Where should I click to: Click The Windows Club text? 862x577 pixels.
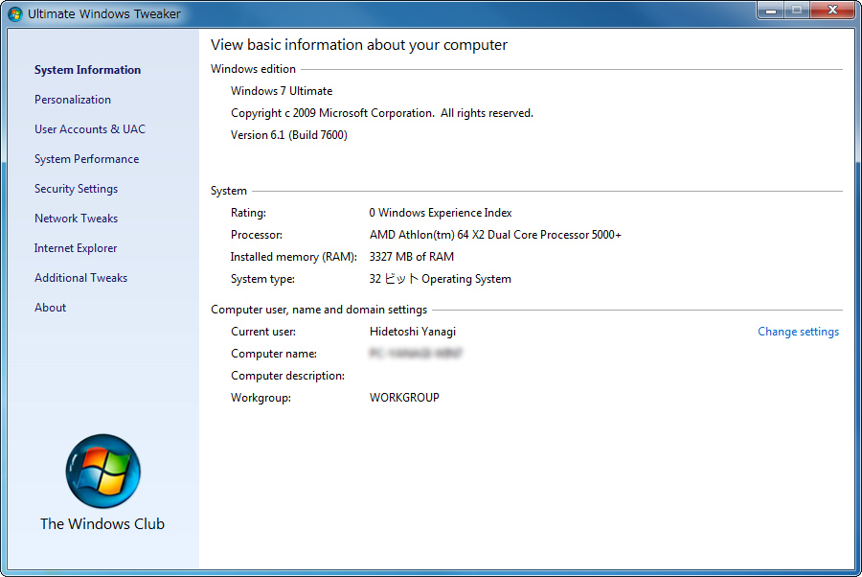(102, 523)
